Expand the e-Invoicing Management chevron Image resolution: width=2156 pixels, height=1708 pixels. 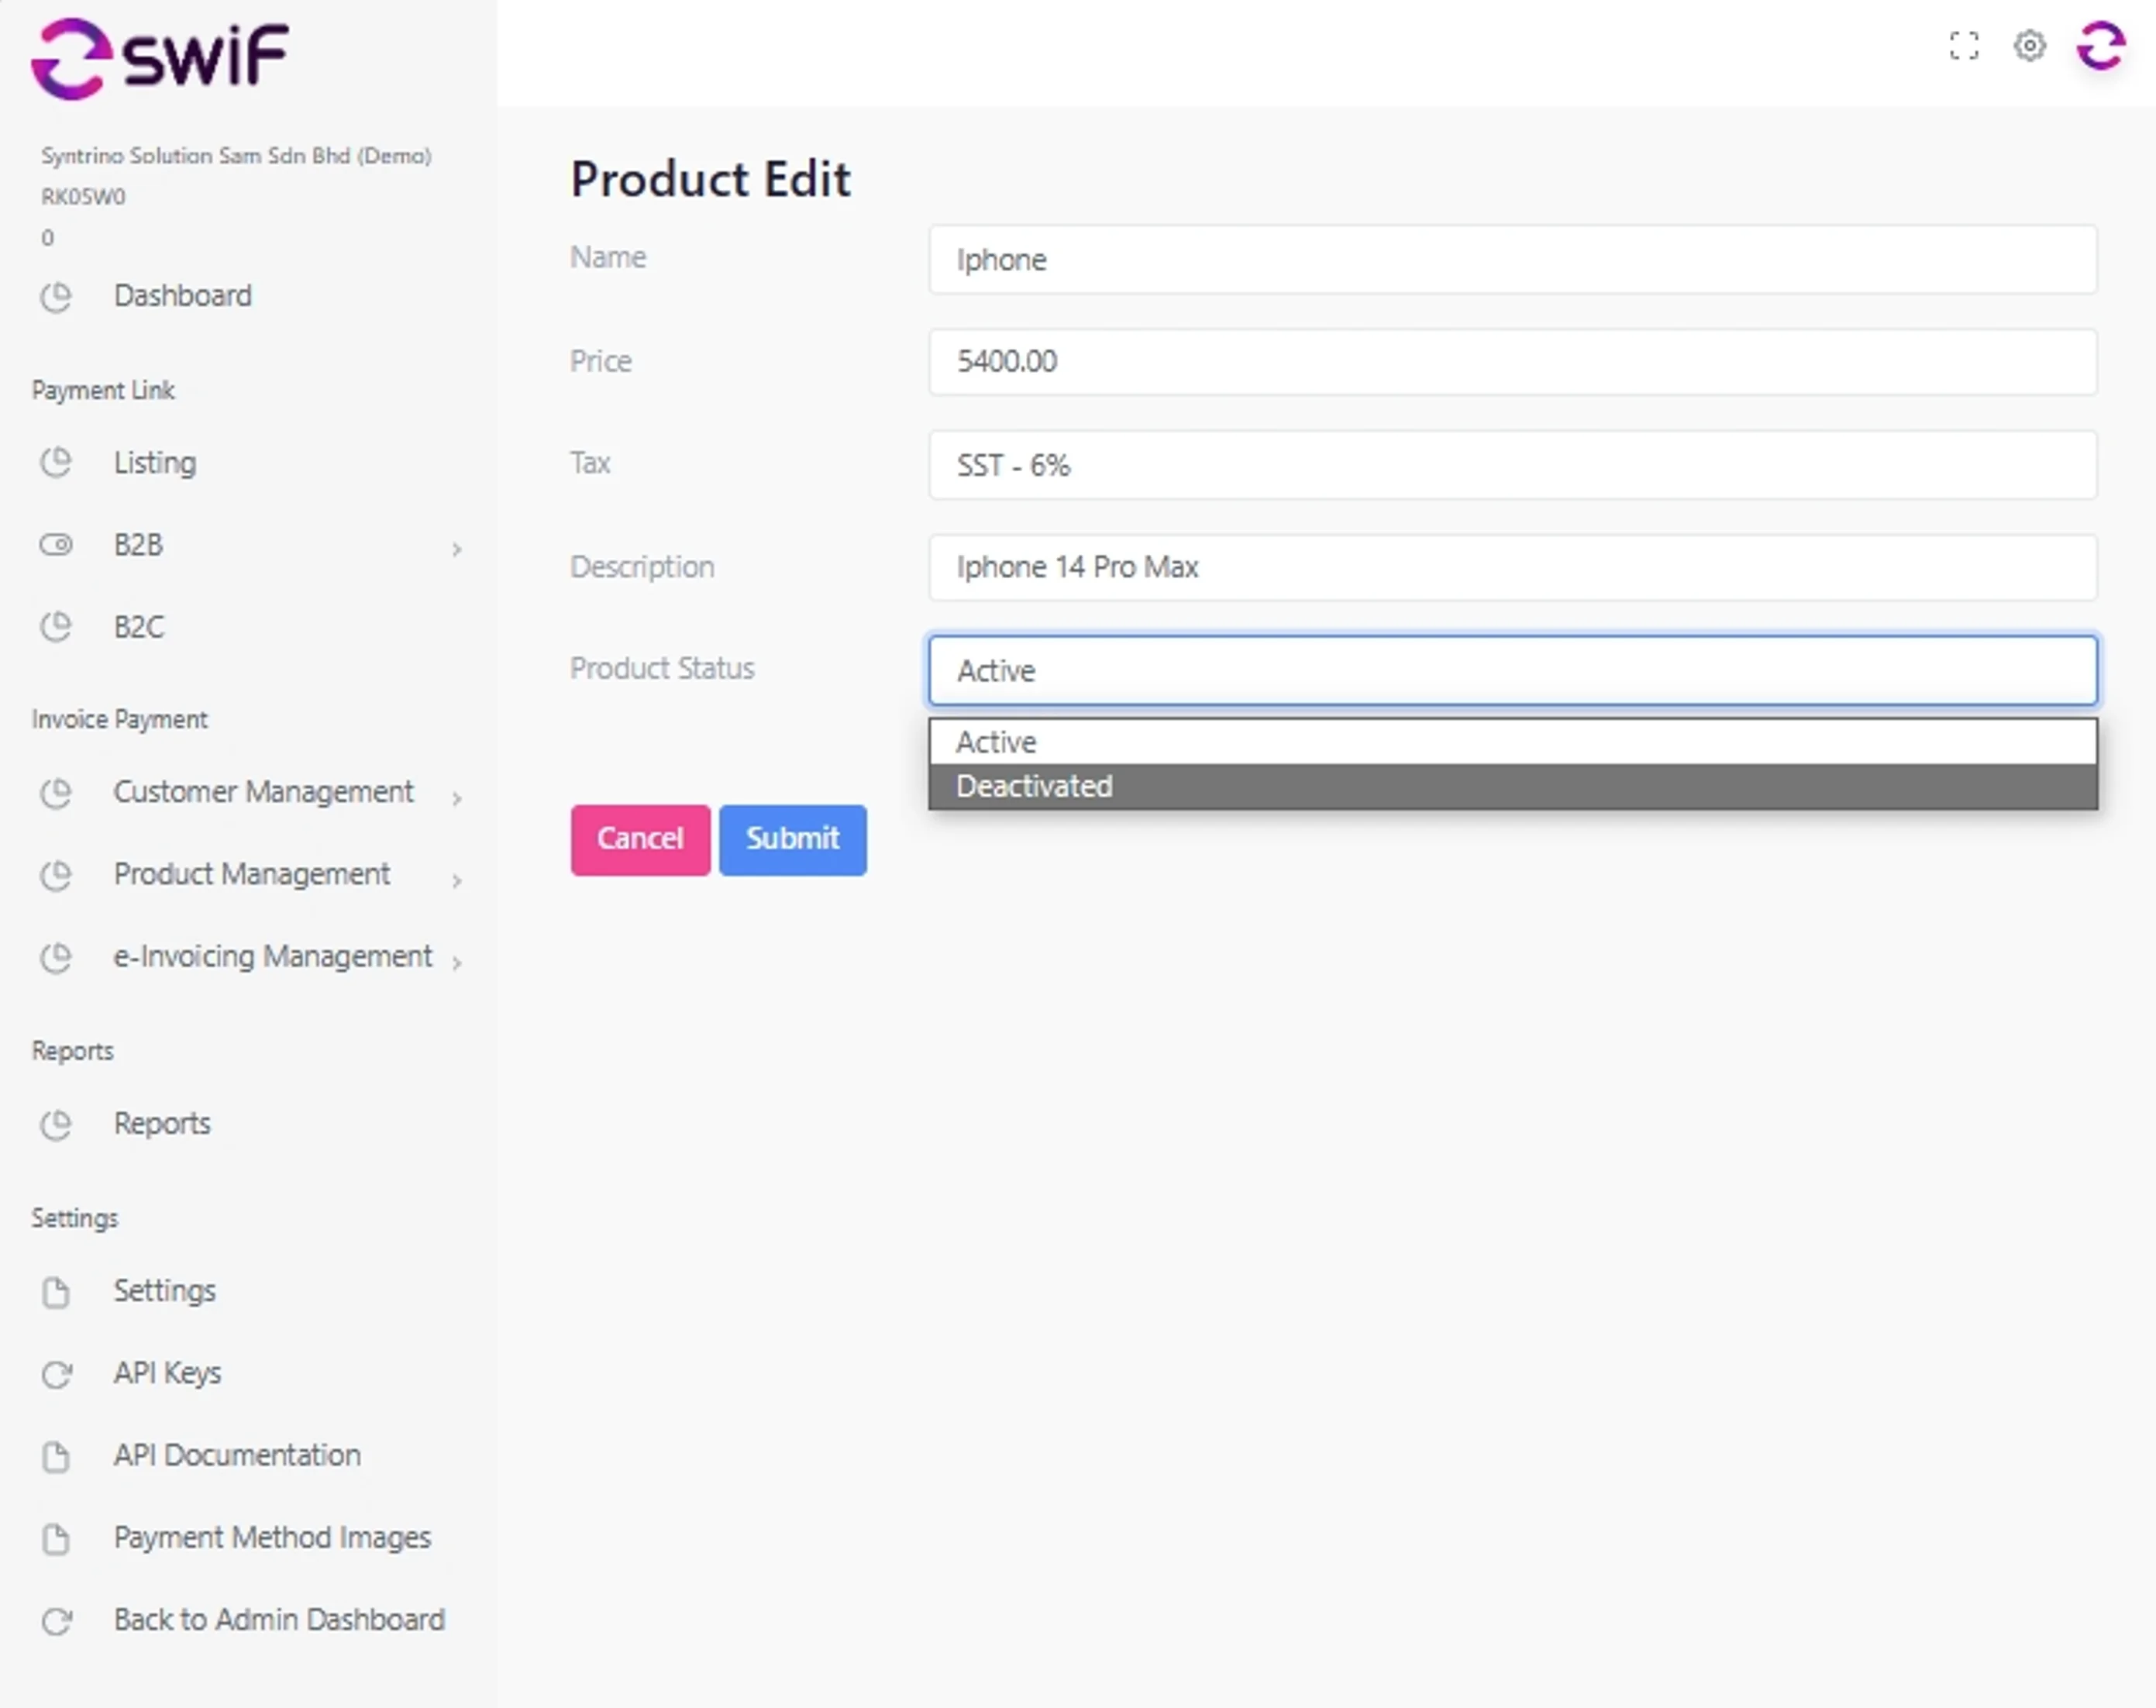(456, 962)
